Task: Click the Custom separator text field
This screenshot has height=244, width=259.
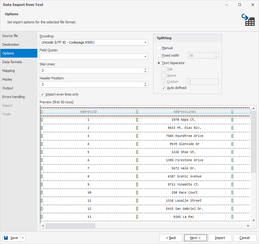Action: pos(203,82)
